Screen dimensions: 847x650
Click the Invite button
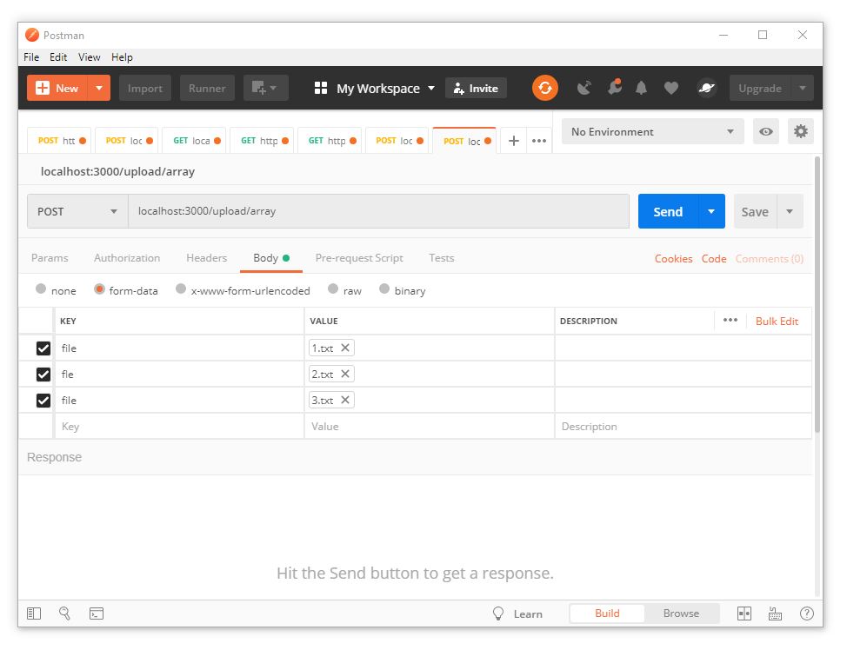click(x=476, y=88)
